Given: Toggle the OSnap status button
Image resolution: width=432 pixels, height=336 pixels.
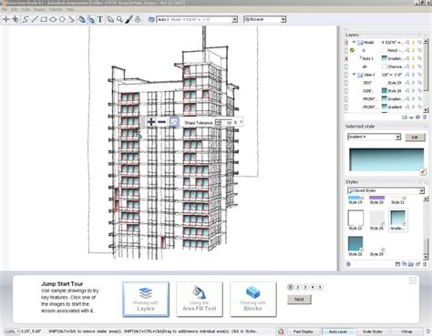Looking at the screenshot, I should click(406, 331).
